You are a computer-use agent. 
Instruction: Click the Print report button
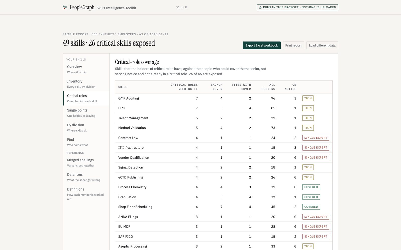point(293,45)
